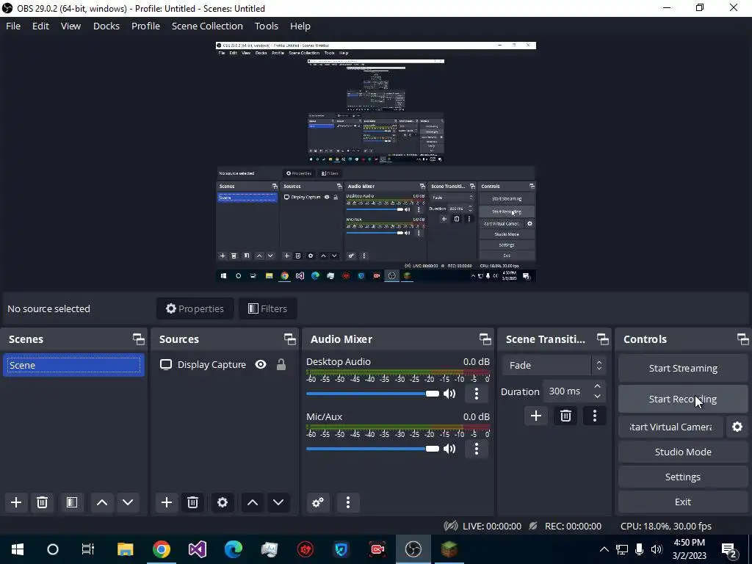Move scene up with arrow icon

[101, 502]
